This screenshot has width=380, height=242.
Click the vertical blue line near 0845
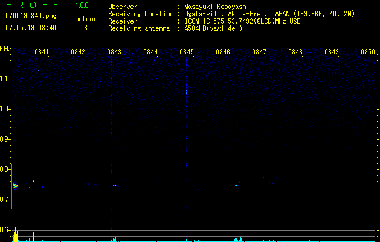click(x=186, y=134)
